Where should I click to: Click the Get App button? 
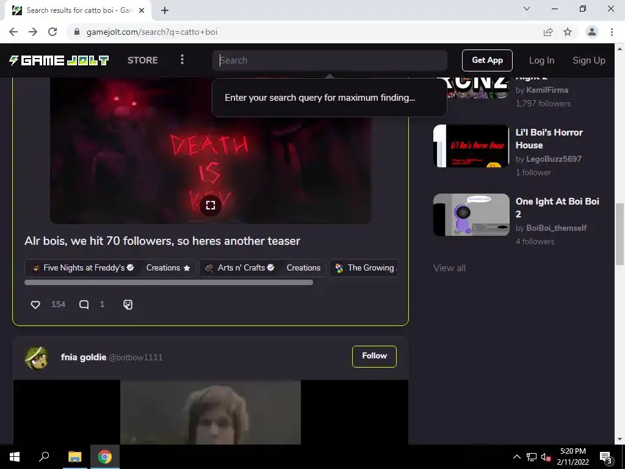(487, 60)
